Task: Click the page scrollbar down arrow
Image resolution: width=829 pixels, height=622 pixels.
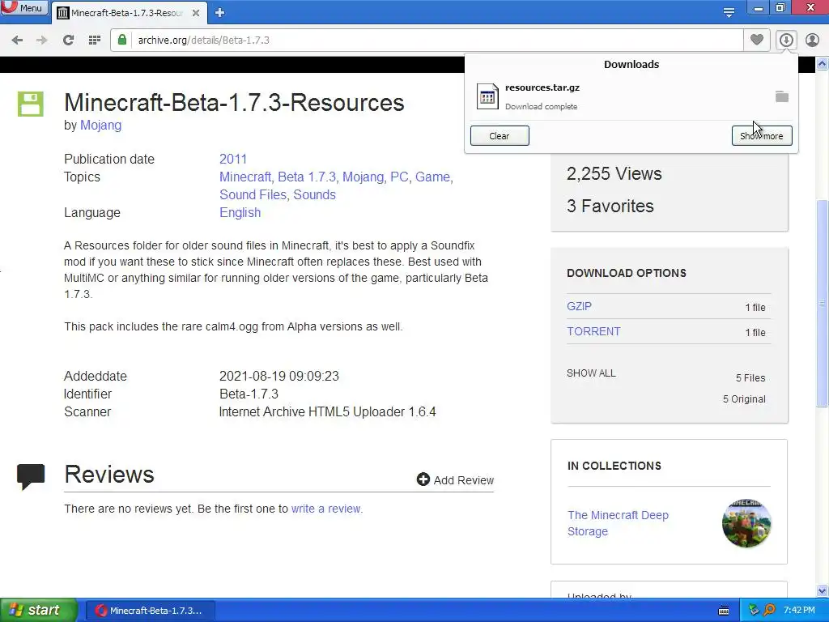Action: (x=823, y=590)
